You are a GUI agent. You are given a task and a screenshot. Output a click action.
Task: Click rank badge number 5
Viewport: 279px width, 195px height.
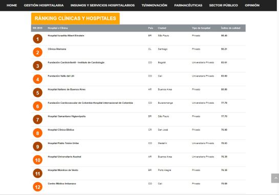point(37,92)
